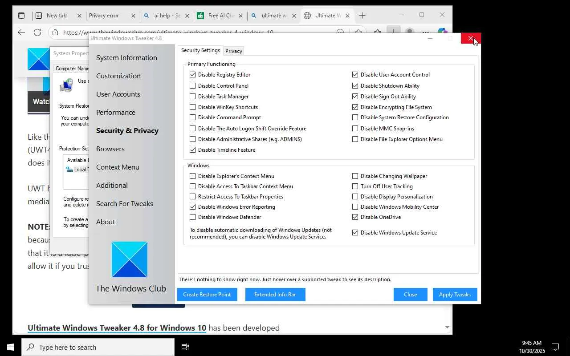Uncheck the Disable Sign Out Ability option
Screen dimensions: 570x356
coord(355,97)
